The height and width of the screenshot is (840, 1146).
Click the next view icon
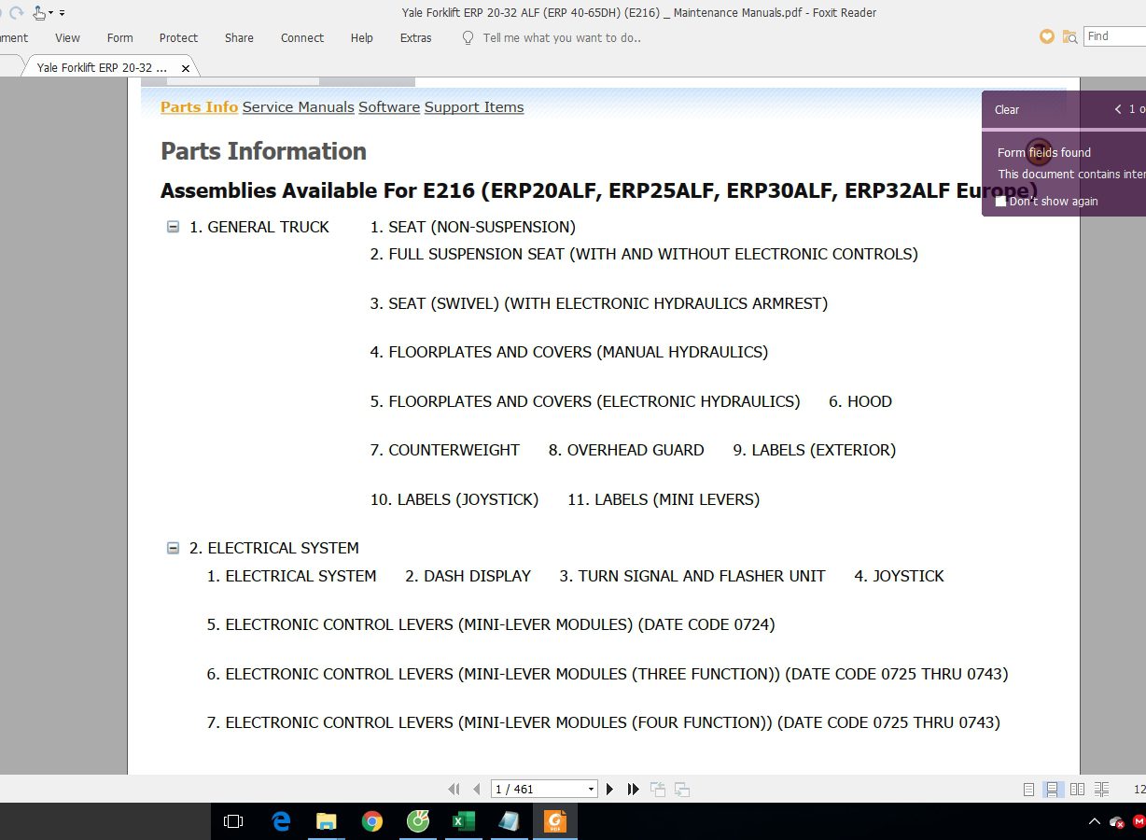tap(682, 790)
